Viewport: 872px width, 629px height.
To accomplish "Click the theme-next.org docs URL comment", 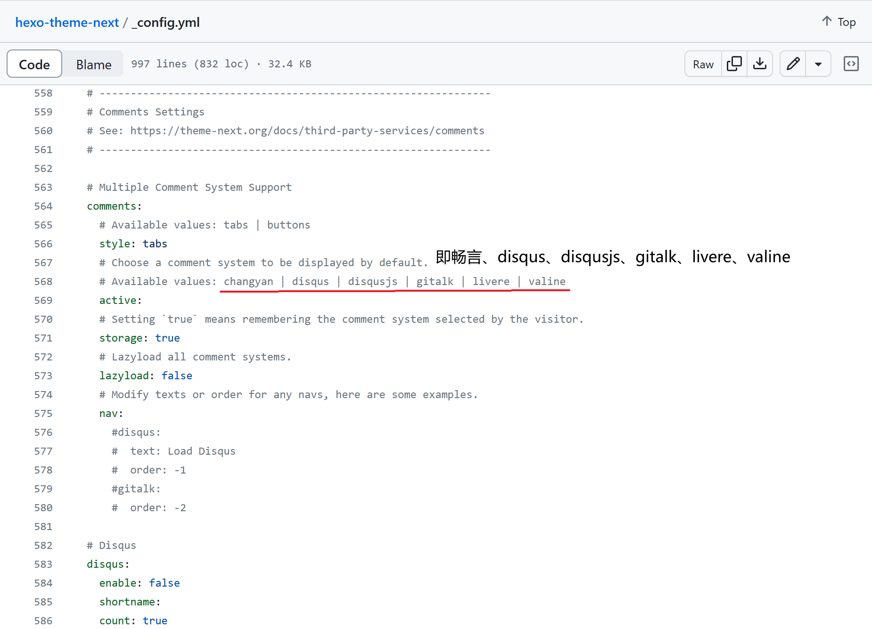I will [286, 131].
